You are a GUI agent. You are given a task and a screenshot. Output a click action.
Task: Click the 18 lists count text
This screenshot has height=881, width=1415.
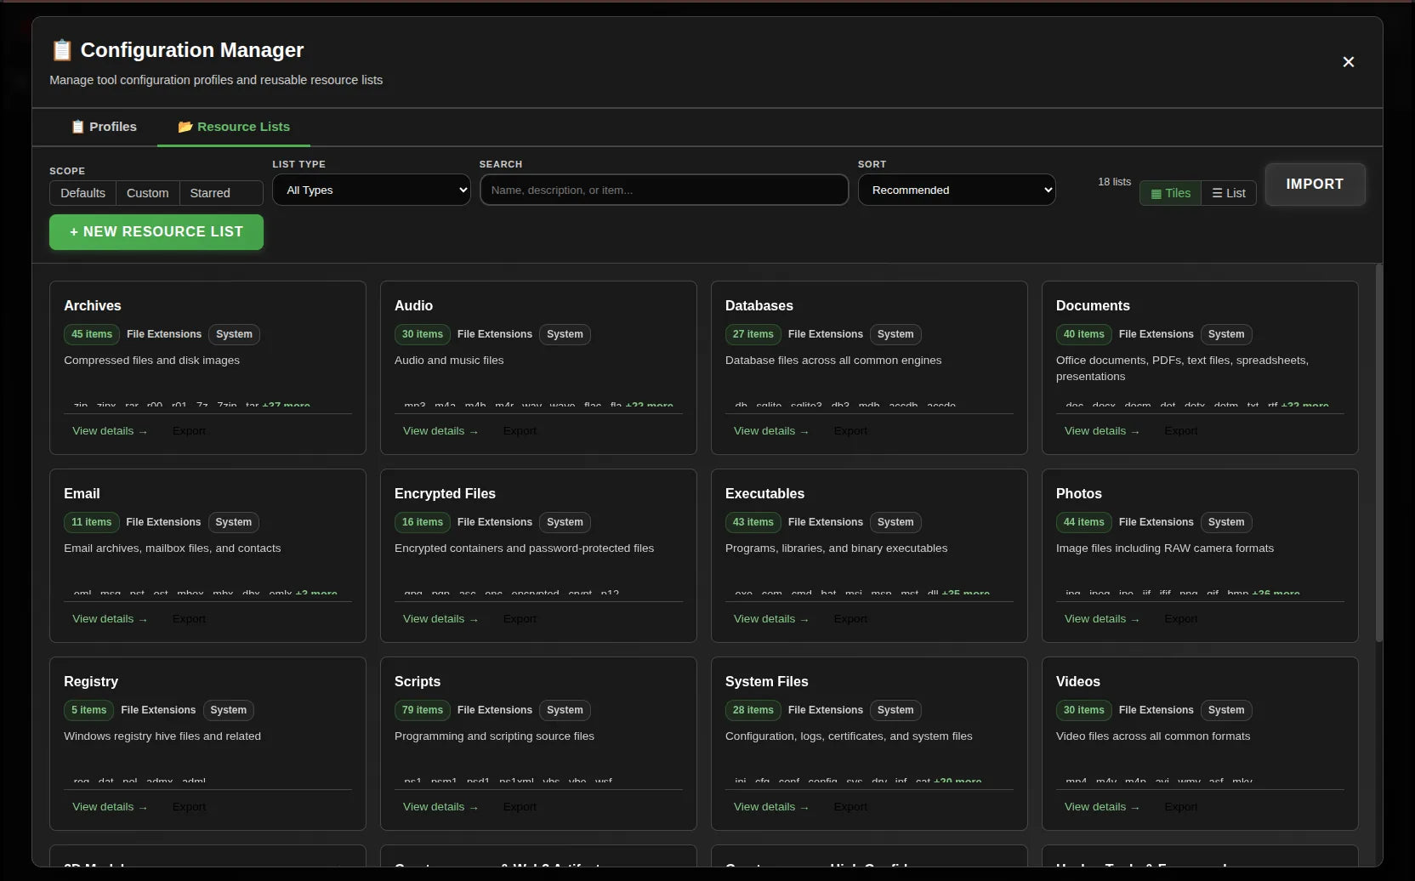1114,182
